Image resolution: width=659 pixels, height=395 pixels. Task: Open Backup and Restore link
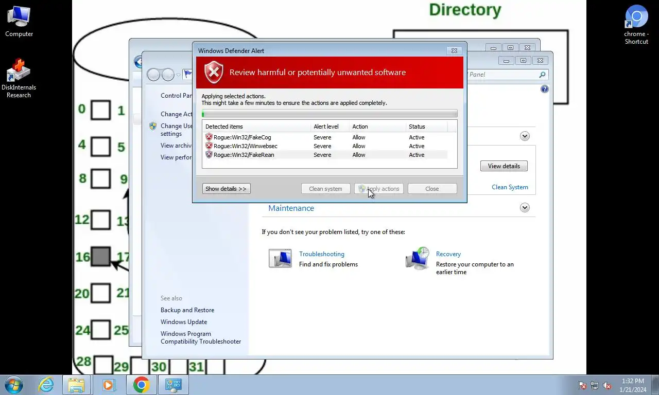[187, 310]
